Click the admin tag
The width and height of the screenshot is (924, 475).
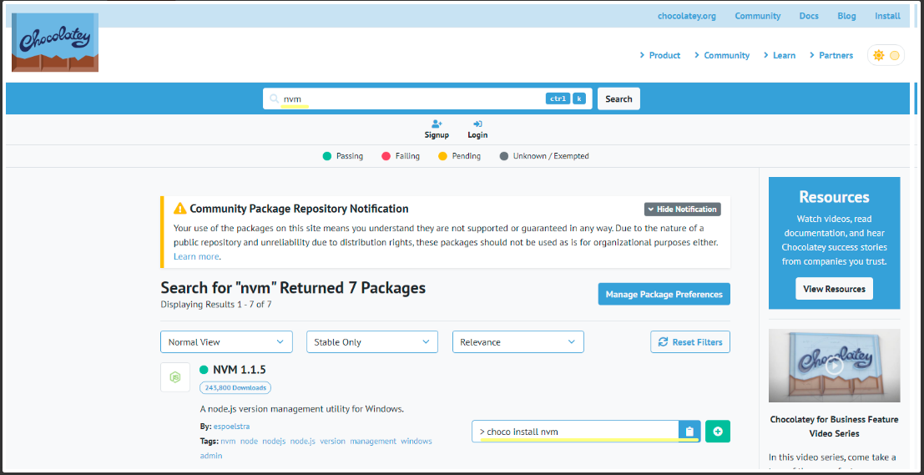click(211, 456)
